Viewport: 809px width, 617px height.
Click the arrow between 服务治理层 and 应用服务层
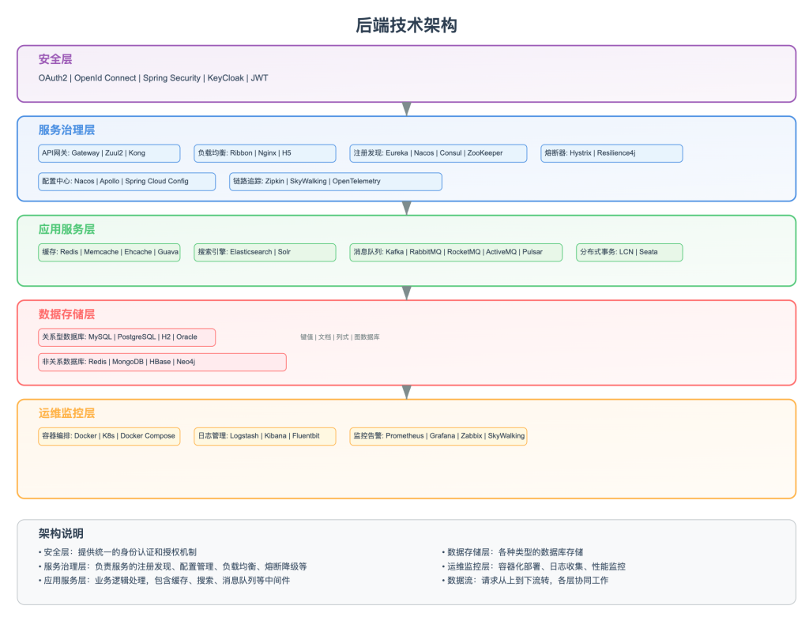407,208
